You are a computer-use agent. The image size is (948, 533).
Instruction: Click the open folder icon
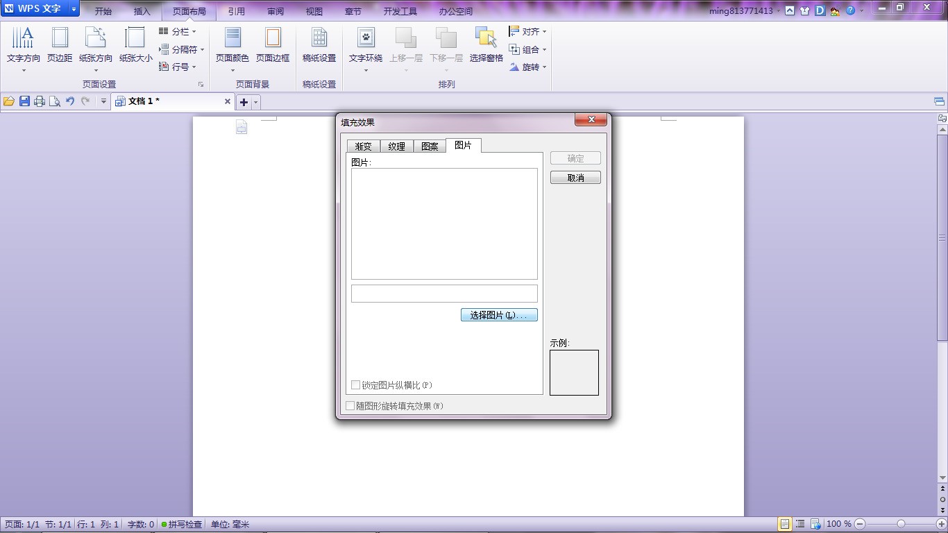pos(9,101)
